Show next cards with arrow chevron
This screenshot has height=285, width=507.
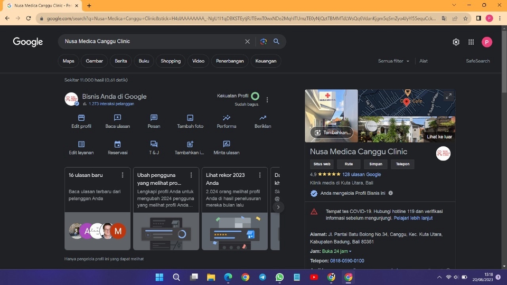click(278, 207)
